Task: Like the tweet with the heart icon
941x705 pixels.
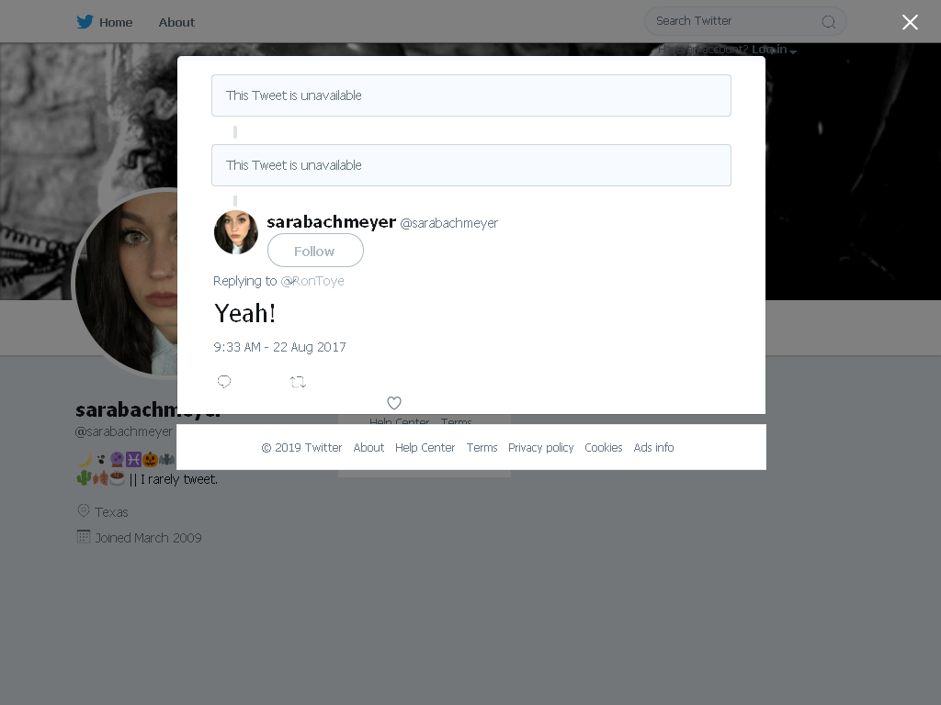Action: click(x=393, y=403)
